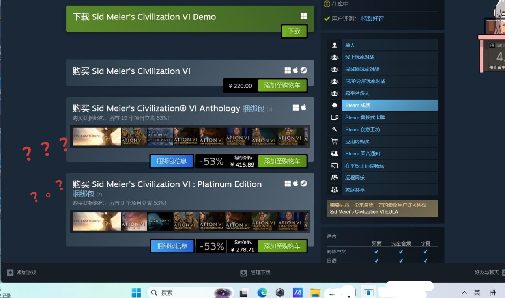Click the 跨平台多人 feature link
This screenshot has width=505, height=298.
coord(357,93)
